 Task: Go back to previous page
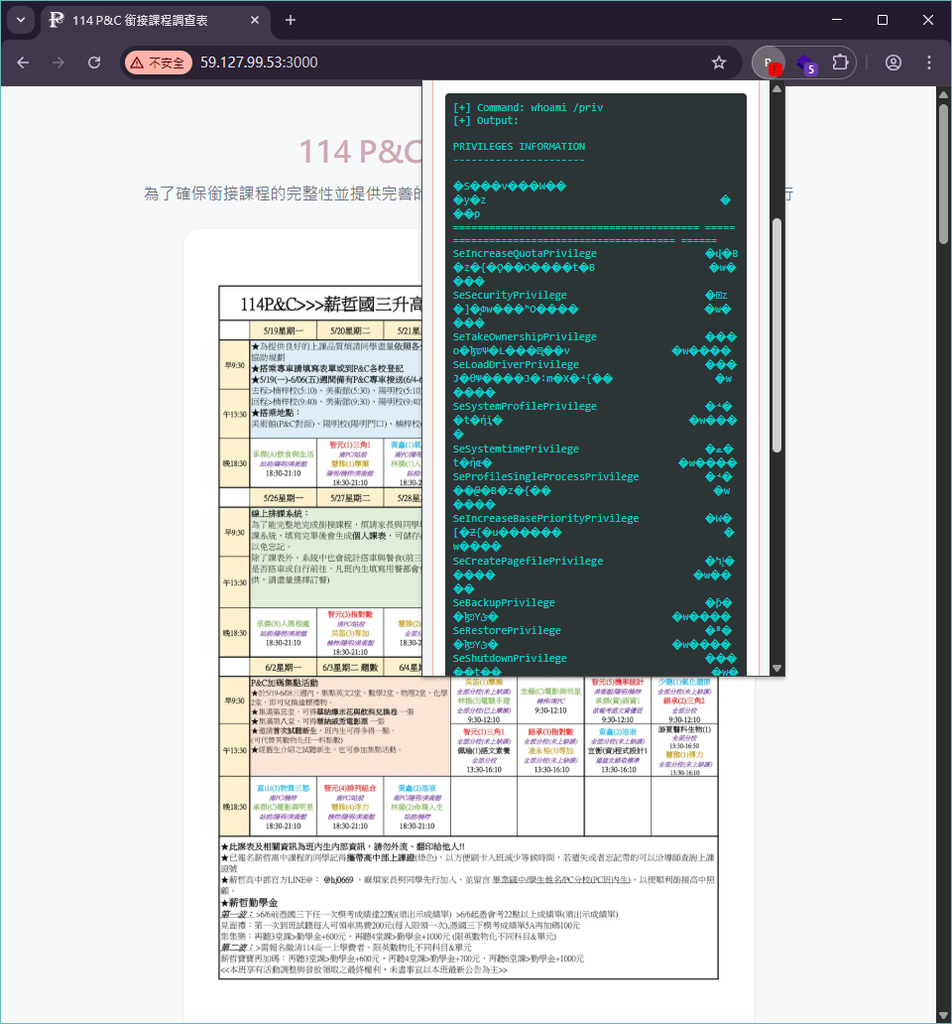[23, 63]
